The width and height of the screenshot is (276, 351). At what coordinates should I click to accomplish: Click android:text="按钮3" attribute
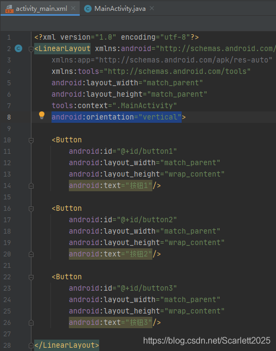[x=111, y=323]
